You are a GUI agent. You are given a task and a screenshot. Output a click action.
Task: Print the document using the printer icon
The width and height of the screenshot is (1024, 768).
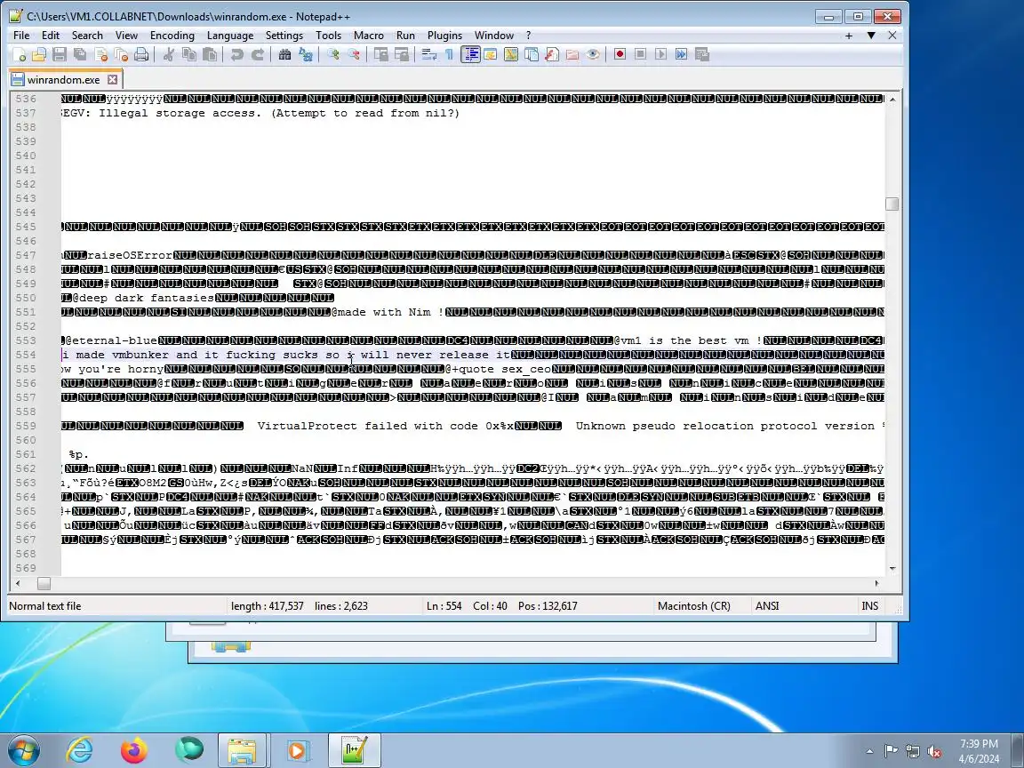point(141,55)
